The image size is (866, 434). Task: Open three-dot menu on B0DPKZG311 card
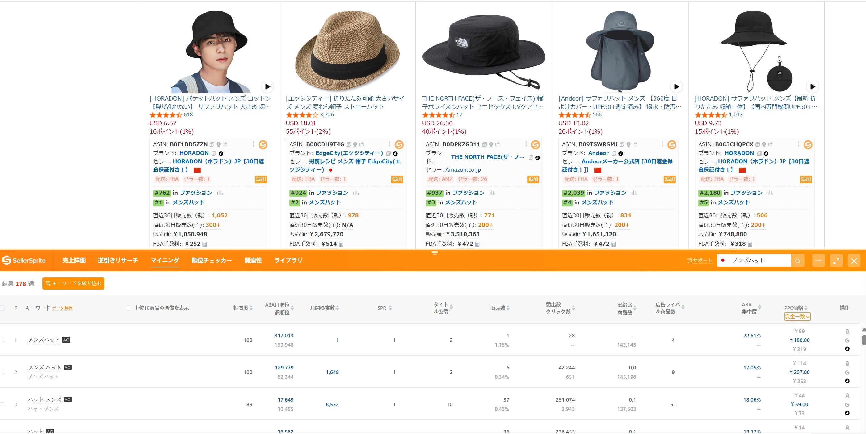coord(526,144)
